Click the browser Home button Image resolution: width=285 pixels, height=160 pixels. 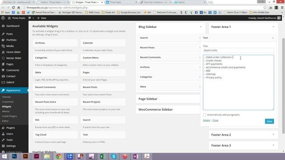click(x=19, y=8)
